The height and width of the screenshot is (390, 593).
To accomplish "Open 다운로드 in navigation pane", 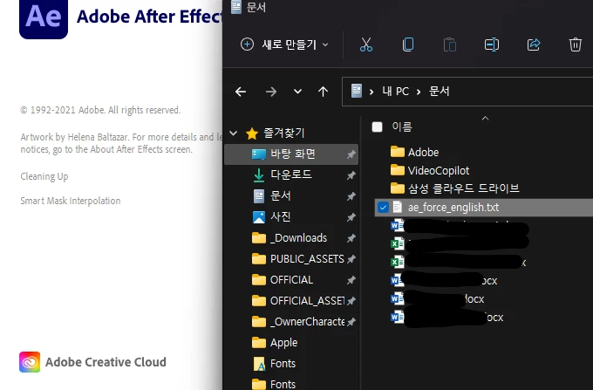I will [x=291, y=174].
